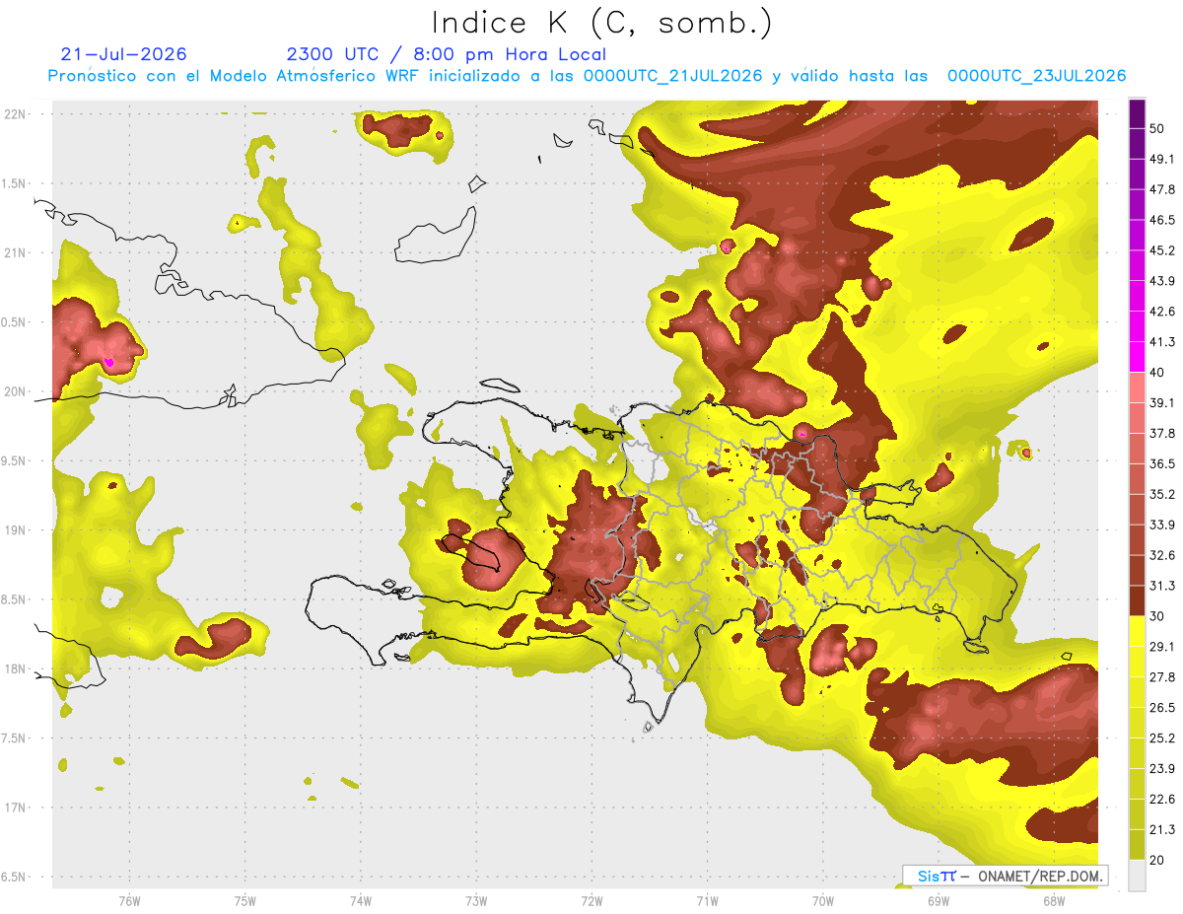Click the '29.1' color scale value

(x=1162, y=647)
